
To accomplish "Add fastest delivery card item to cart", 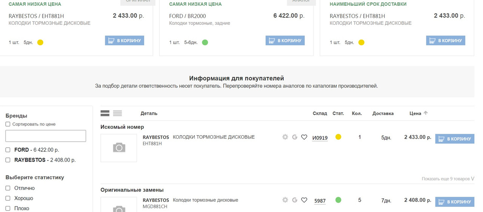I will pos(446,40).
